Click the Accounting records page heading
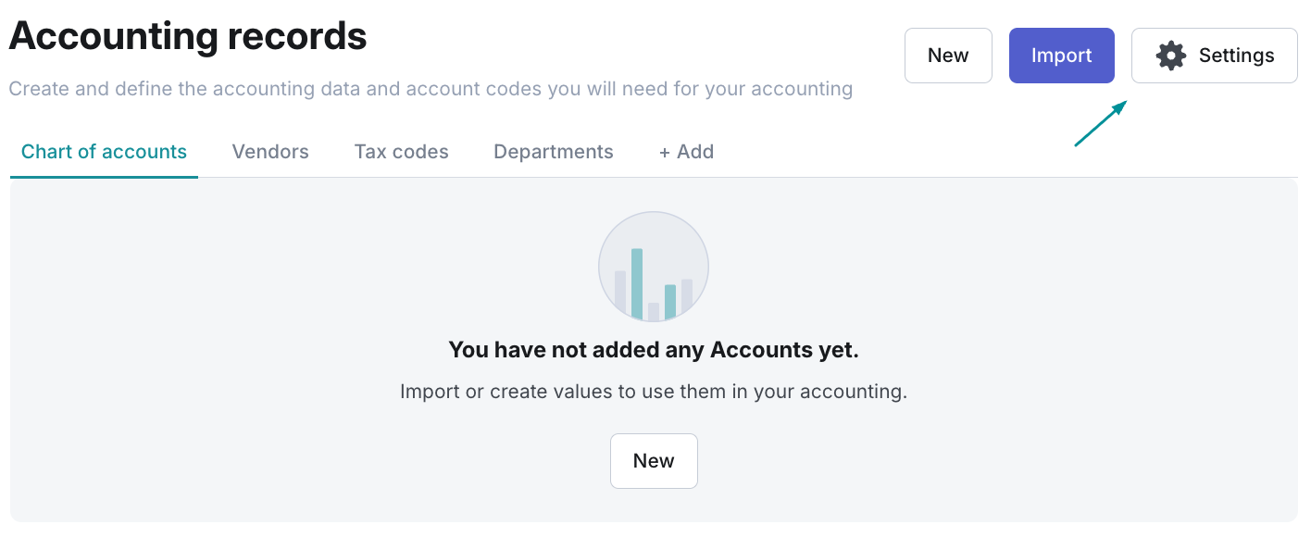Image resolution: width=1311 pixels, height=537 pixels. click(188, 37)
